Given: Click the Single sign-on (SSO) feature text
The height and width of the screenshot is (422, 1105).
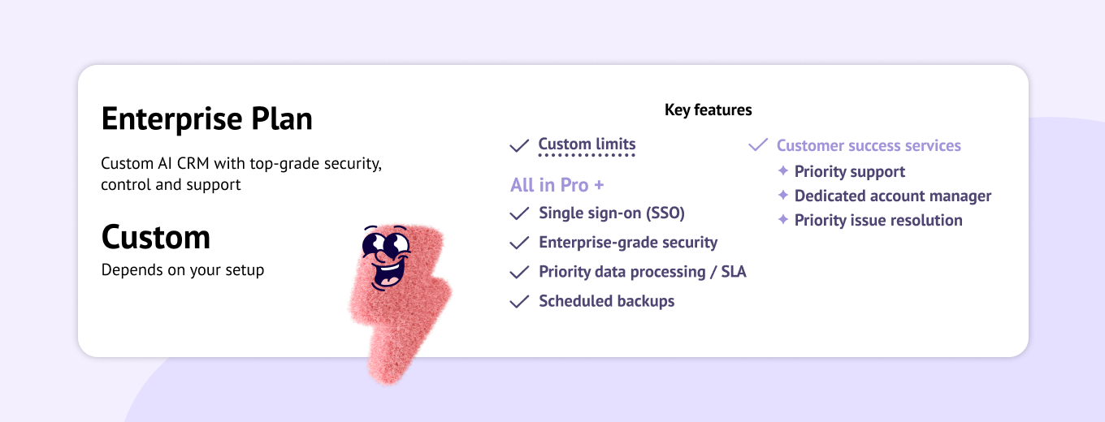Looking at the screenshot, I should tap(612, 213).
